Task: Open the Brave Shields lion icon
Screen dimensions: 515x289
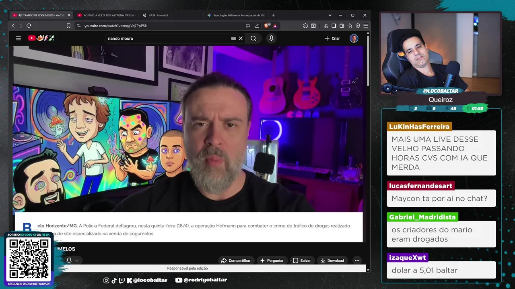Action: [x=267, y=26]
